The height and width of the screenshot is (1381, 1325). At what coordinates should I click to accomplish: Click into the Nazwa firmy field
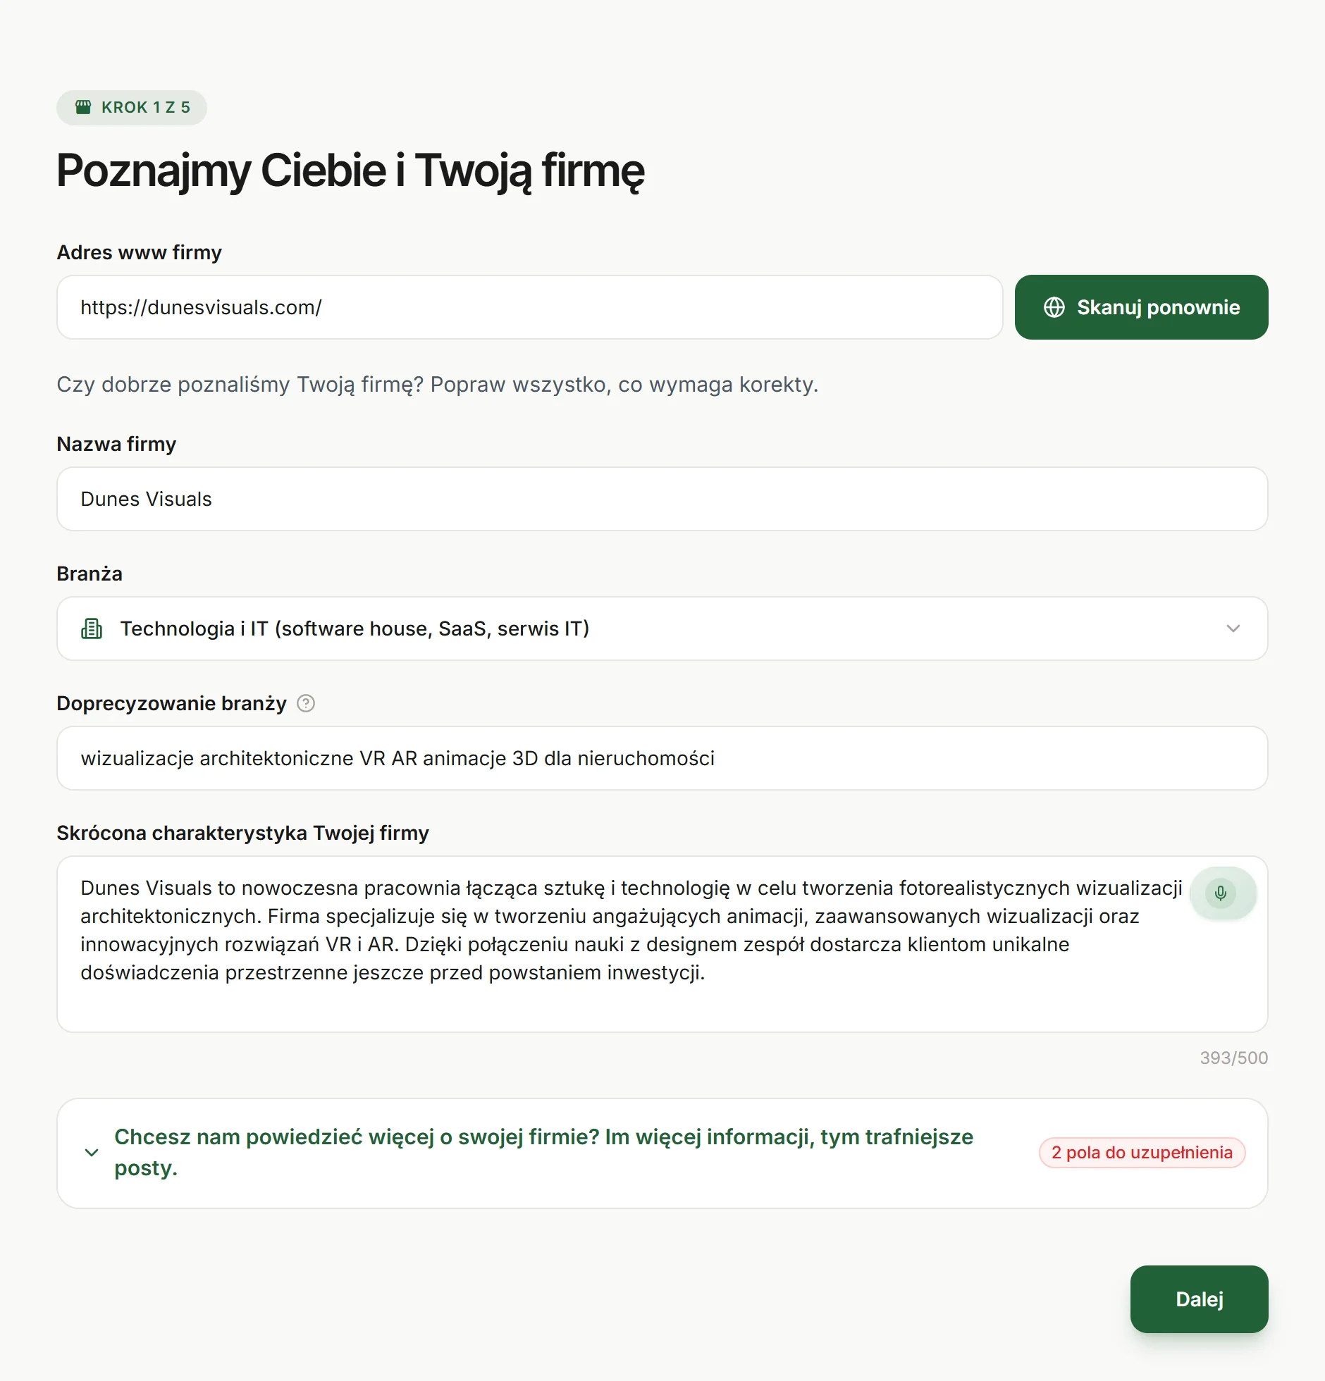[662, 499]
